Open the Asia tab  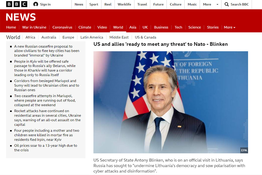coord(133,27)
